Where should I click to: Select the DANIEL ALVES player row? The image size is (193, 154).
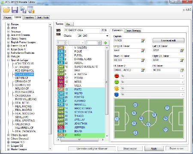[x=81, y=59]
